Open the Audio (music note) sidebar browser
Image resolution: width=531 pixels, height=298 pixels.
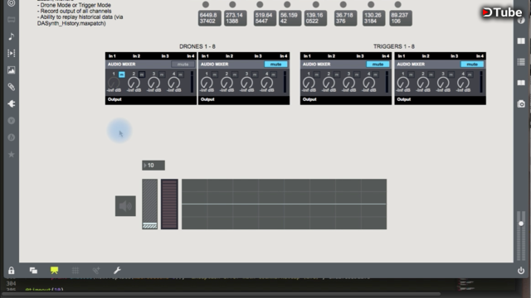[x=11, y=36]
